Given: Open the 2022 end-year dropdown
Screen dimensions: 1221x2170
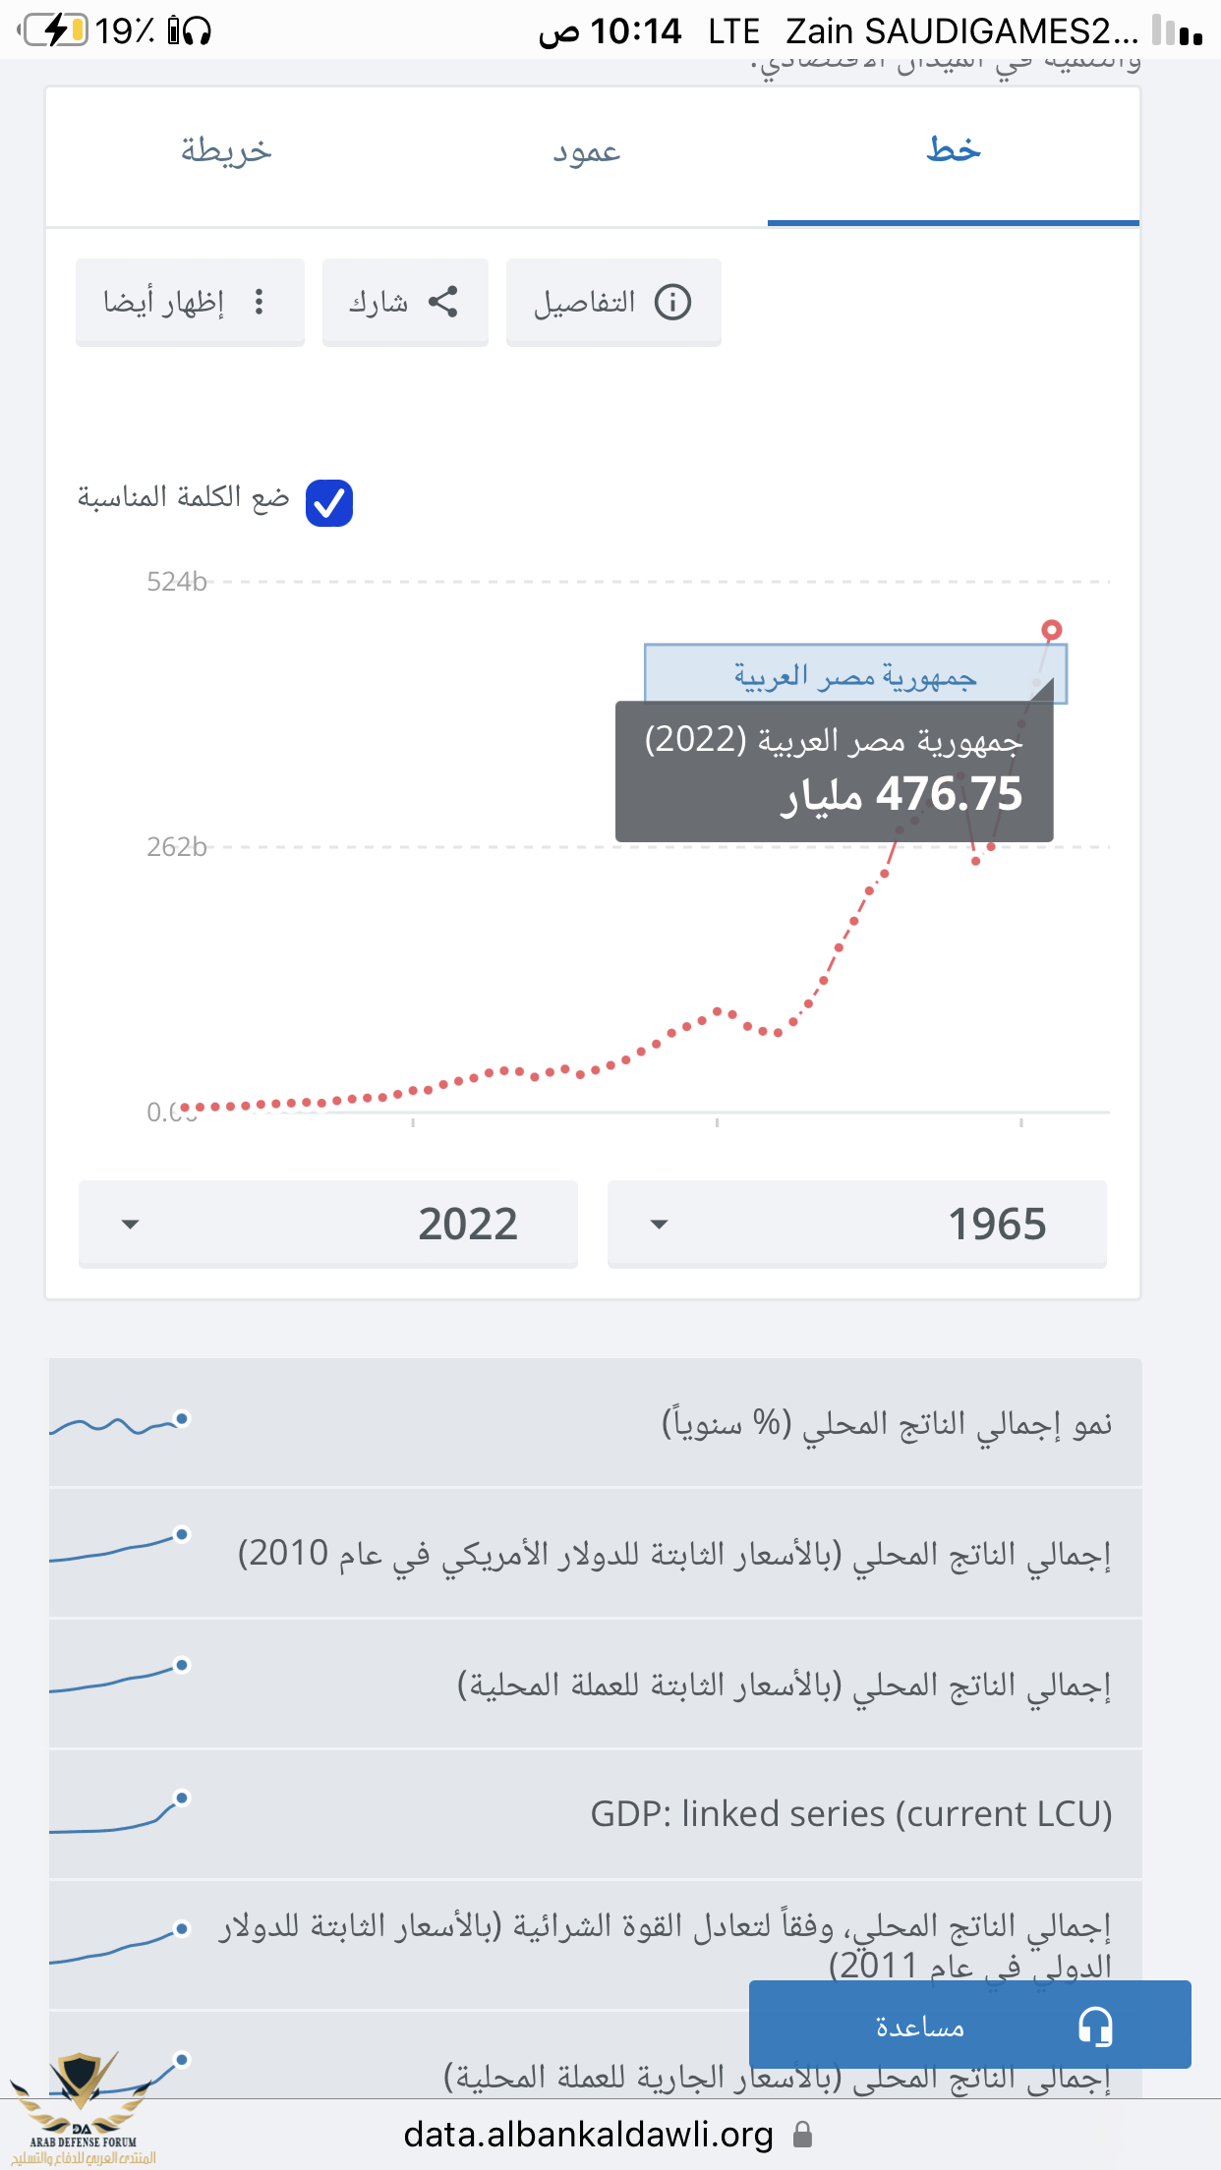Looking at the screenshot, I should point(328,1224).
